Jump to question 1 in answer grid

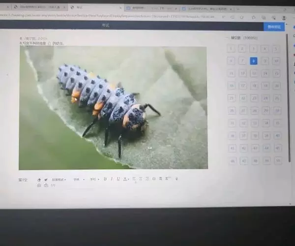(231, 49)
